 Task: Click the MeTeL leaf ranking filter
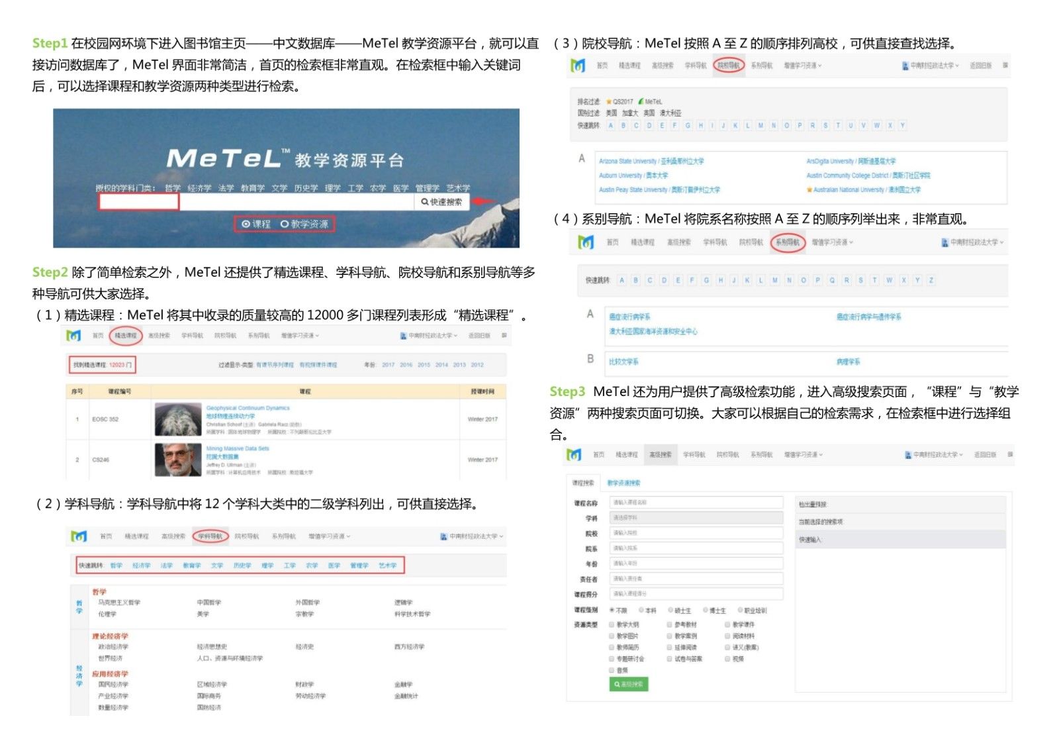coord(650,102)
